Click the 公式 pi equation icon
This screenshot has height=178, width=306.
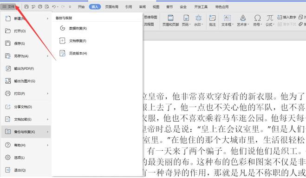click(270, 18)
